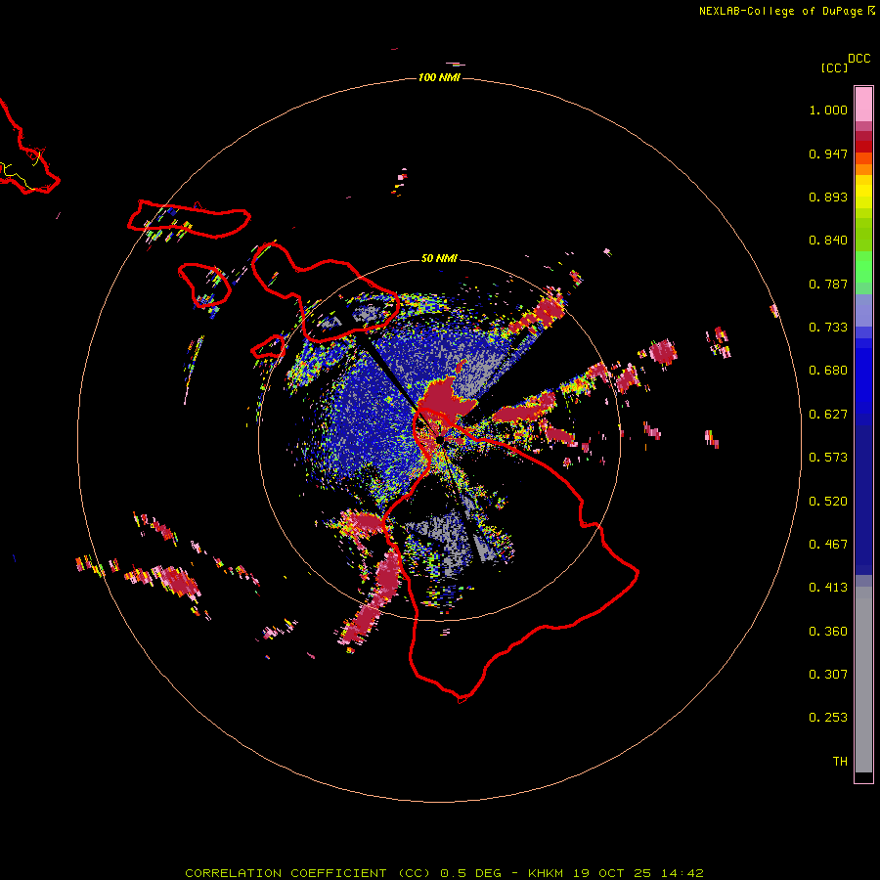Click CORRELATION COEFFICIENT in bottom caption
The image size is (880, 880).
tap(286, 873)
